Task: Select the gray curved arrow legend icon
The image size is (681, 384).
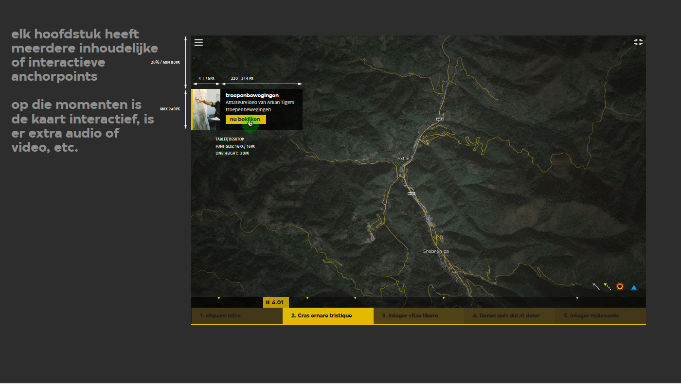Action: click(596, 287)
